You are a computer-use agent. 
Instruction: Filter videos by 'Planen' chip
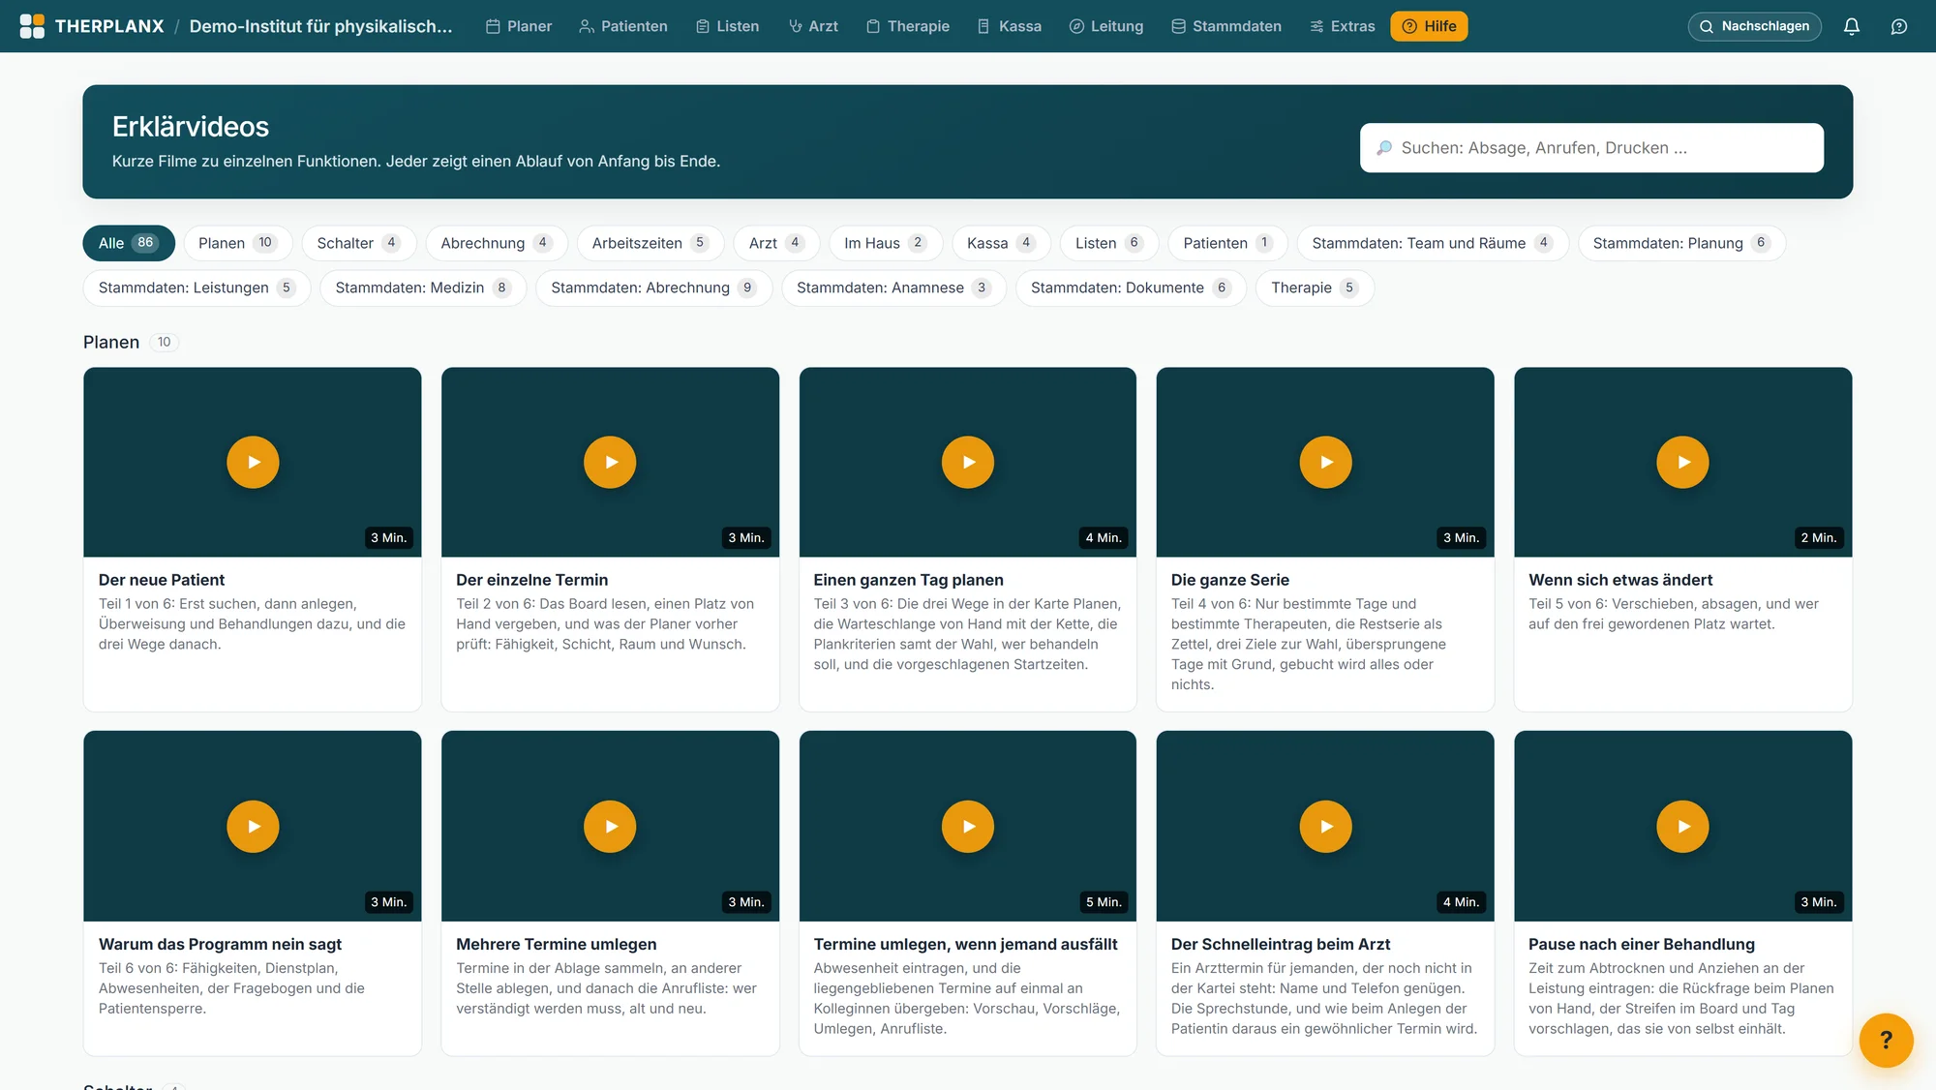(238, 243)
